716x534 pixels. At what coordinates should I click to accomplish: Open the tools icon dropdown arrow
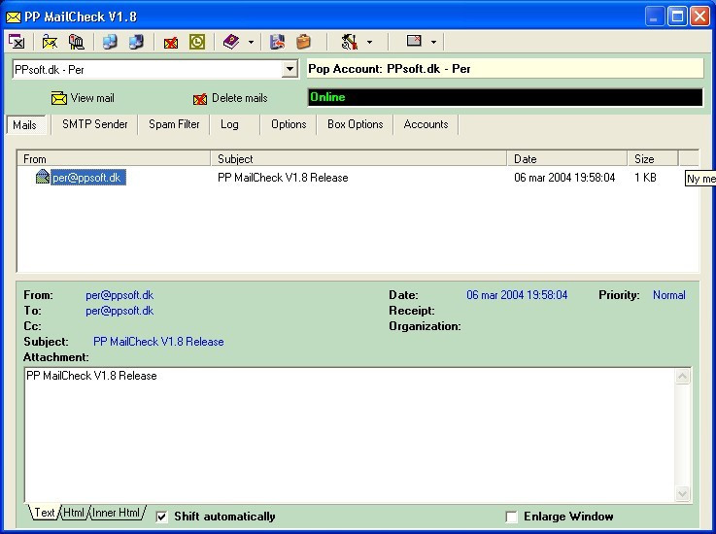pyautogui.click(x=369, y=43)
